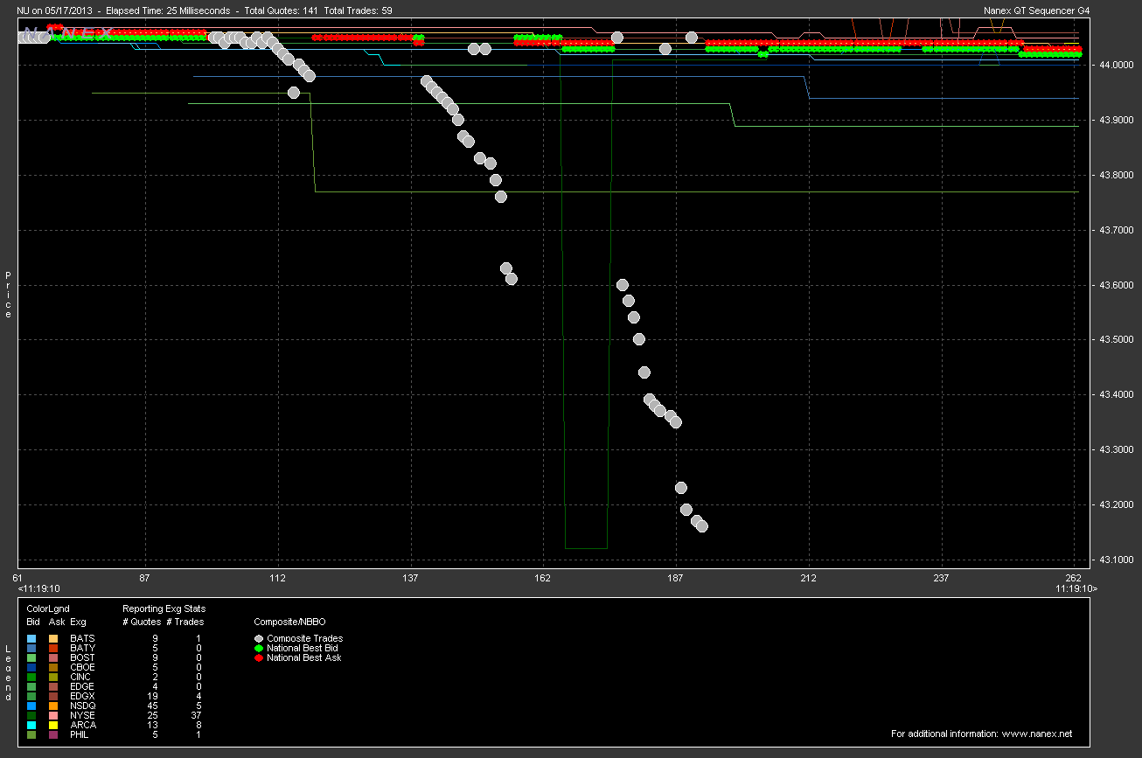Click the NSDQ ask color swatch
Image resolution: width=1142 pixels, height=758 pixels.
(54, 706)
